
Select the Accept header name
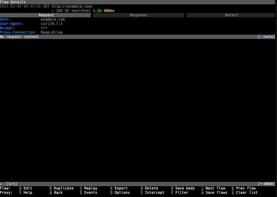coord(7,28)
